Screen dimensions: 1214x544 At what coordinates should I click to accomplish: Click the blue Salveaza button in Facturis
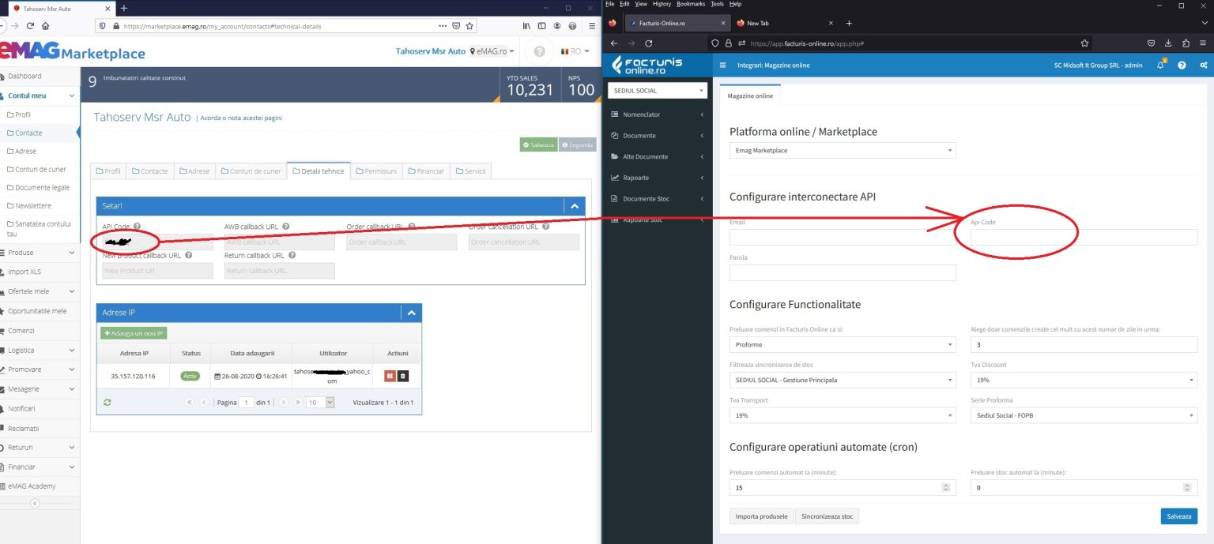[x=1178, y=516]
